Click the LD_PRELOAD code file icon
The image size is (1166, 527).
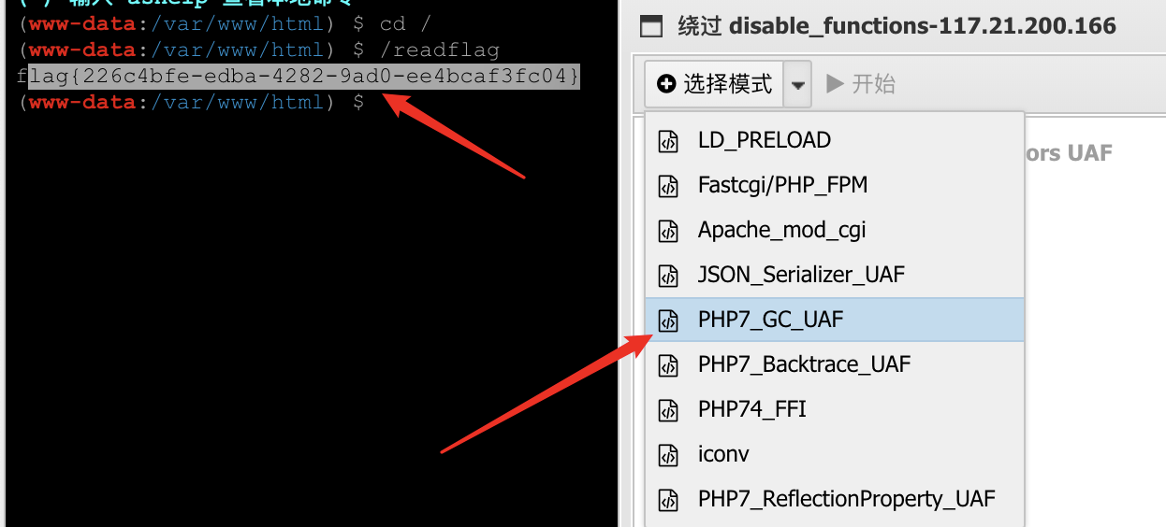[x=668, y=141]
